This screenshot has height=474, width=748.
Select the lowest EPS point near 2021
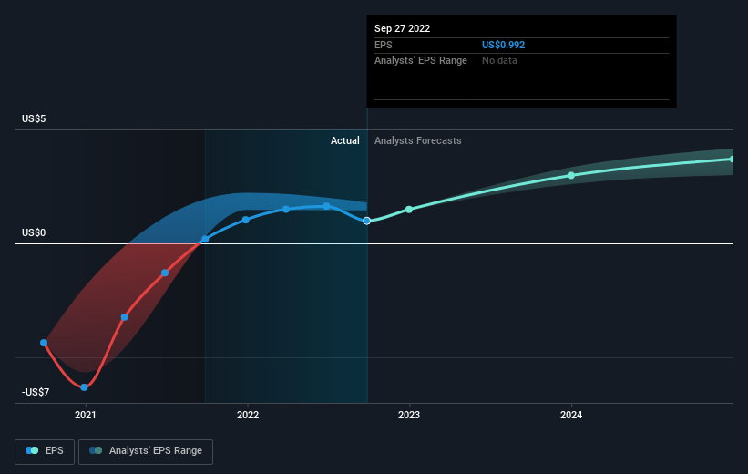coord(84,387)
